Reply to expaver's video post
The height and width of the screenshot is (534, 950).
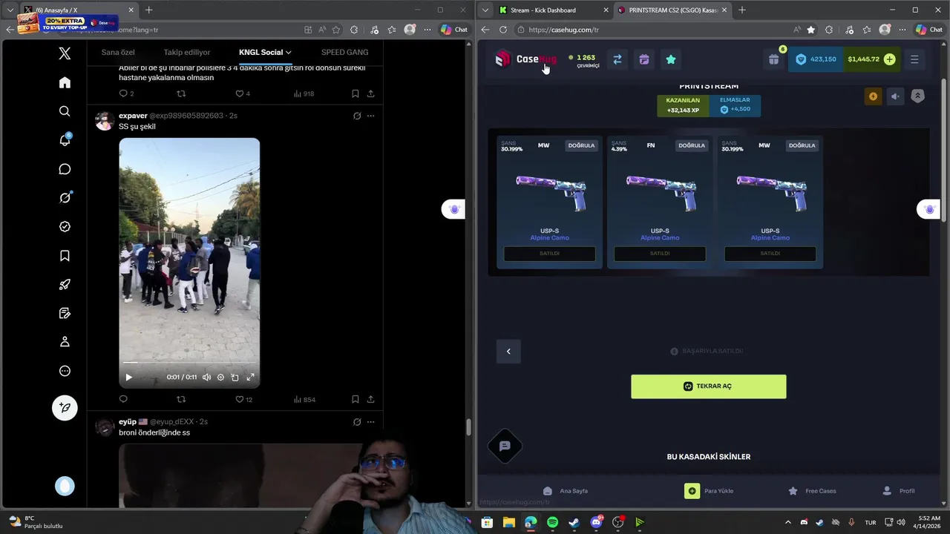click(123, 399)
